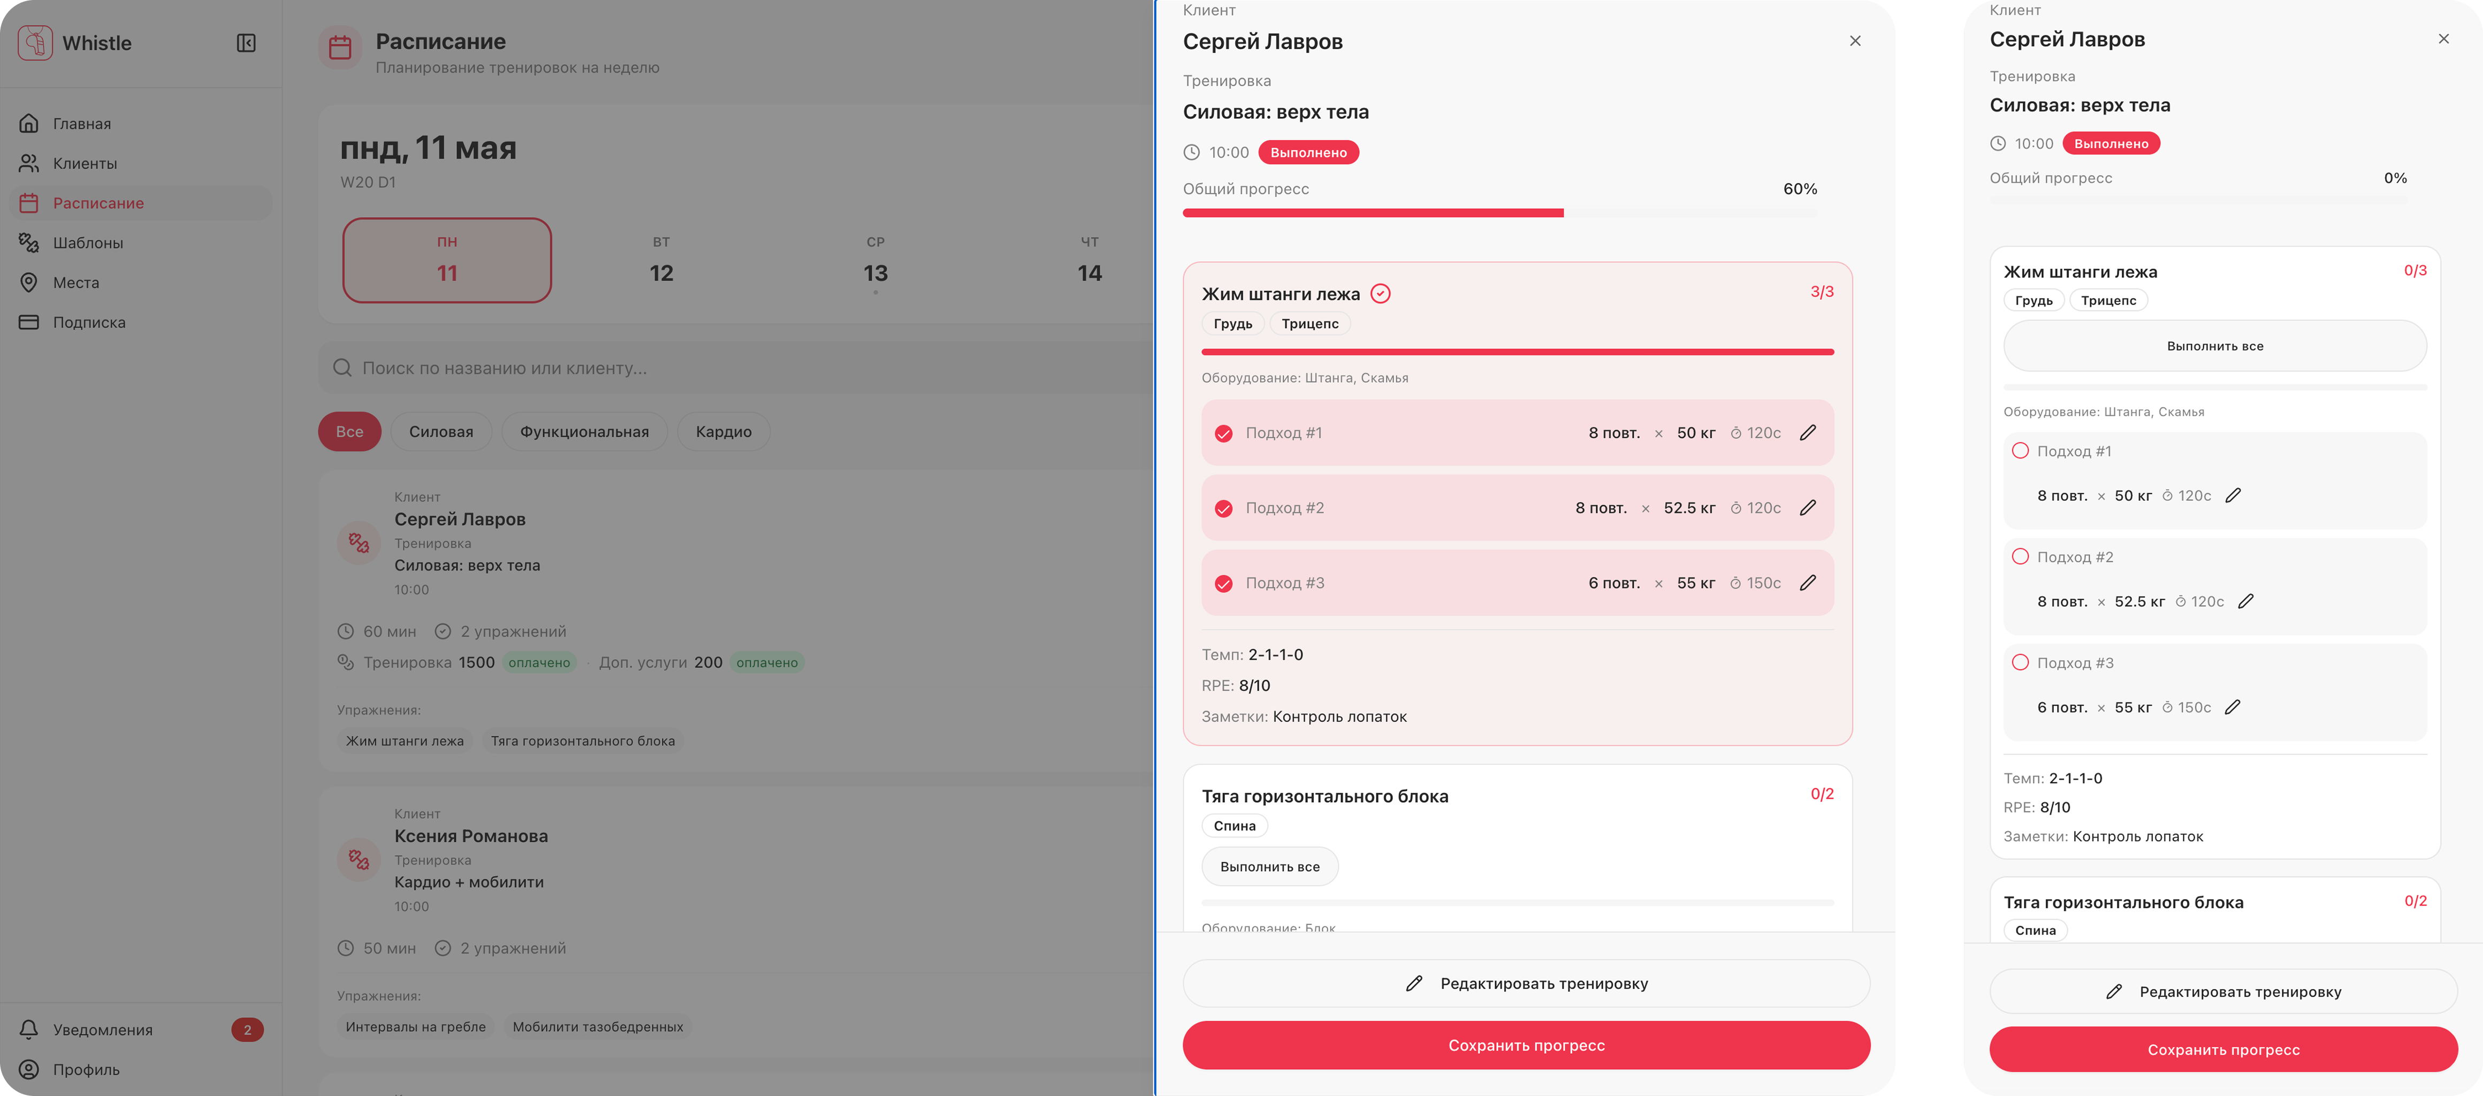Click pencil icon for 52.5 кг set (0% panel)
Image resolution: width=2483 pixels, height=1096 pixels.
click(2245, 602)
